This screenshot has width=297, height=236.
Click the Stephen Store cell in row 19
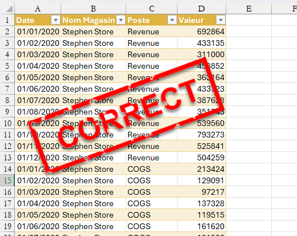[93, 226]
